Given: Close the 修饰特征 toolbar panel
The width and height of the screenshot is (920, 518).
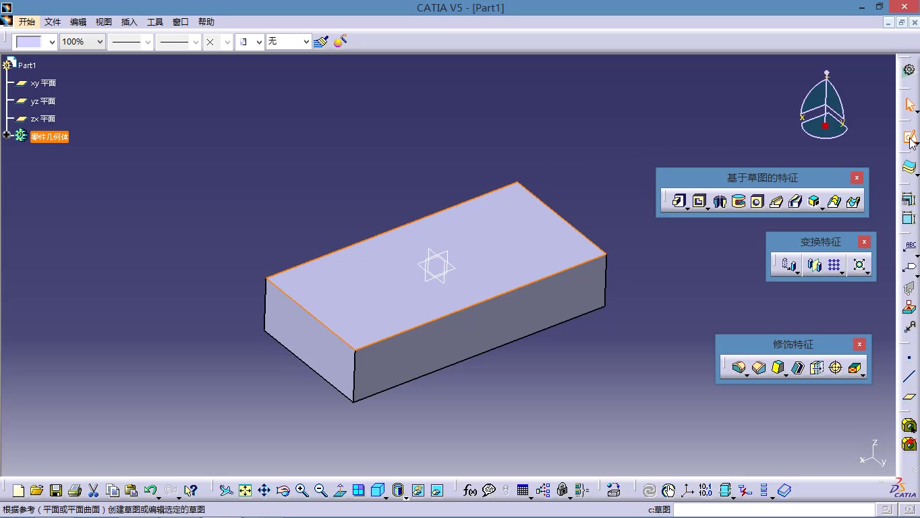Looking at the screenshot, I should point(859,345).
